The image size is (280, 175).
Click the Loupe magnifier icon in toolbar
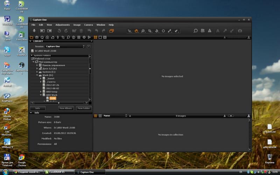[x=196, y=31]
